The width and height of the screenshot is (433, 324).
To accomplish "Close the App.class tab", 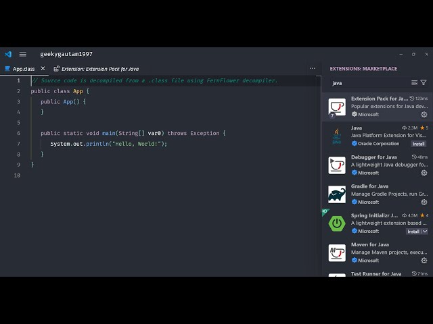I will coord(43,68).
